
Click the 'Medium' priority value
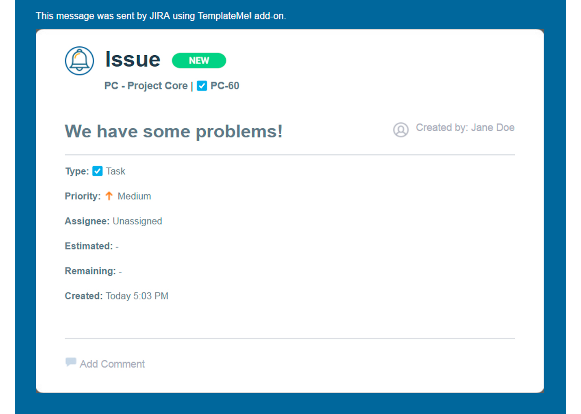point(134,196)
